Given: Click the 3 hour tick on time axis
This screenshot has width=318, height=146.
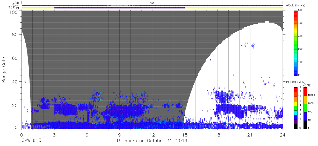Looking at the screenshot, I should click(54, 135).
